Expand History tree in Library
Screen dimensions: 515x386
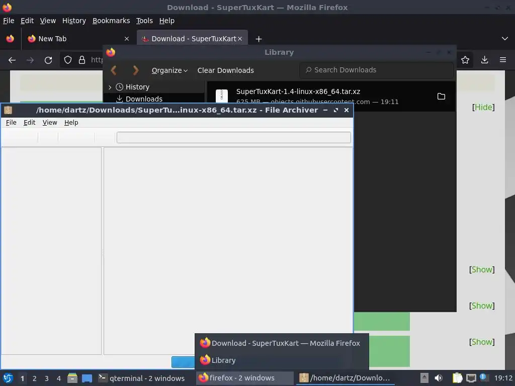click(110, 87)
